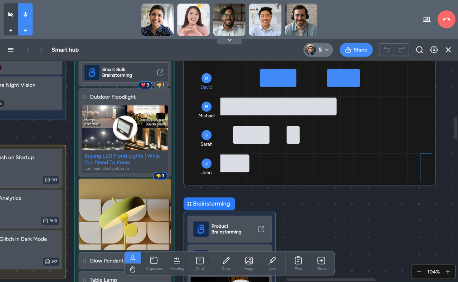Open the Buying LED Flood Lights link

click(122, 159)
